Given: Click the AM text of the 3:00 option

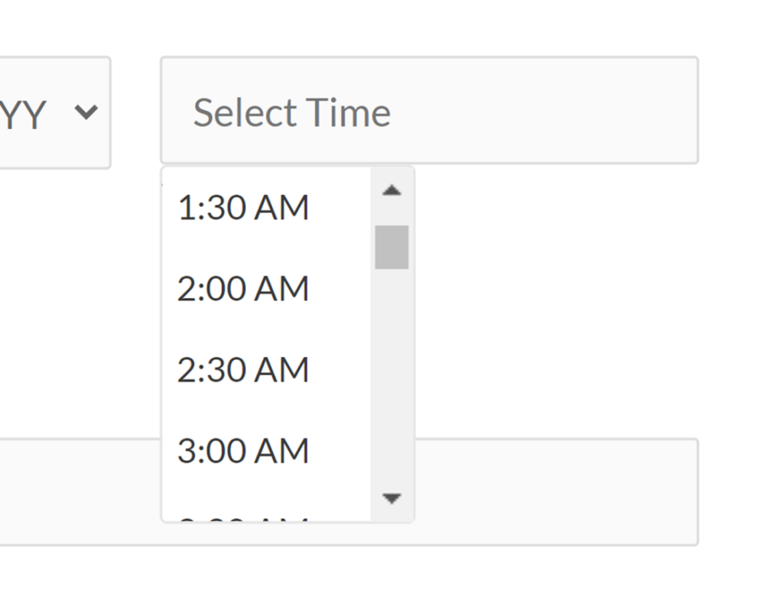Looking at the screenshot, I should coord(281,451).
